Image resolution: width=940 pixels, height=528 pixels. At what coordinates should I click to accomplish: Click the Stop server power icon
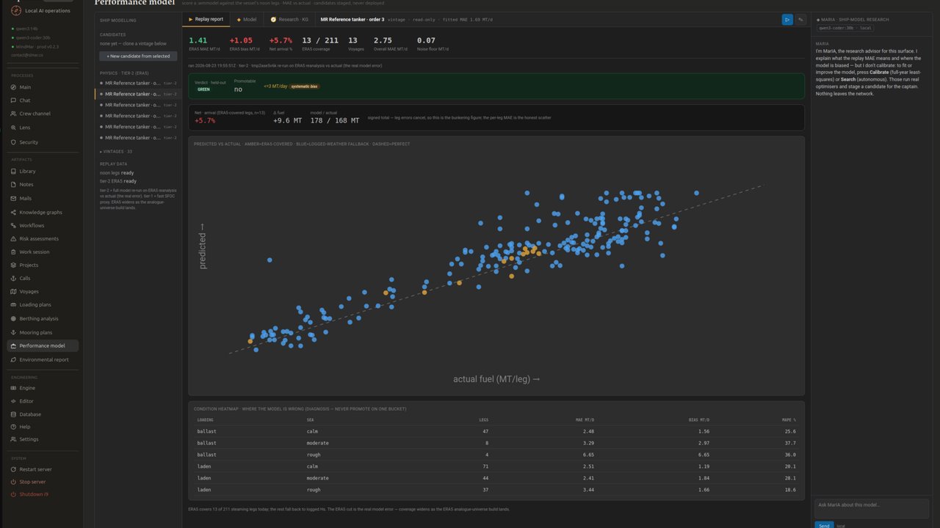tap(13, 482)
